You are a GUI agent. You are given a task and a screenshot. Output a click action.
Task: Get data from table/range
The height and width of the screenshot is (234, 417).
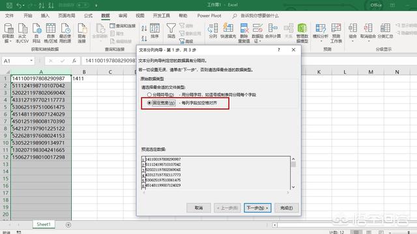pyautogui.click(x=51, y=33)
